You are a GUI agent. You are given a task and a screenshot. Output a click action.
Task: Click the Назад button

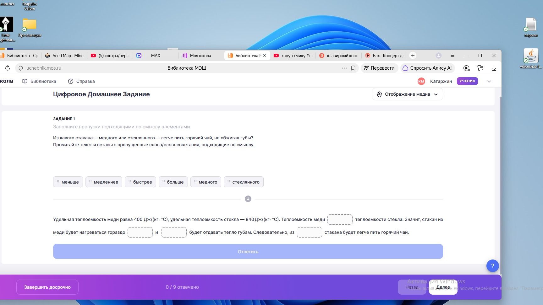click(412, 287)
